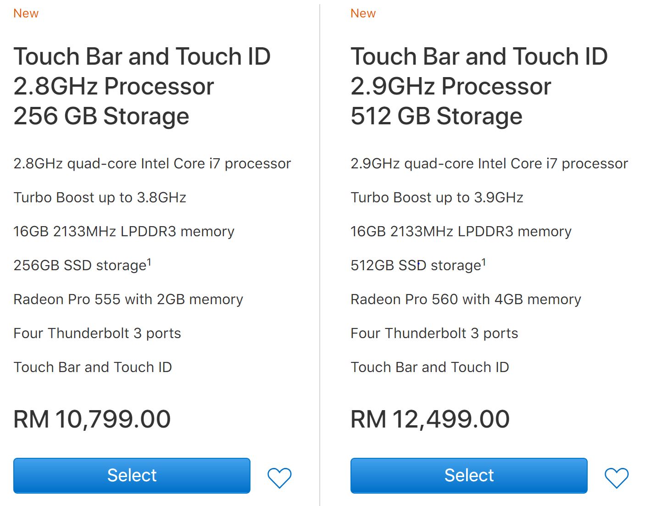Click the 2.9GHz Processor 512 GB Storage heading
The width and height of the screenshot is (645, 506).
pos(479,86)
